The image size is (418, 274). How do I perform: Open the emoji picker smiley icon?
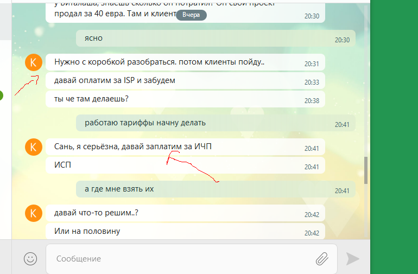[x=30, y=258]
